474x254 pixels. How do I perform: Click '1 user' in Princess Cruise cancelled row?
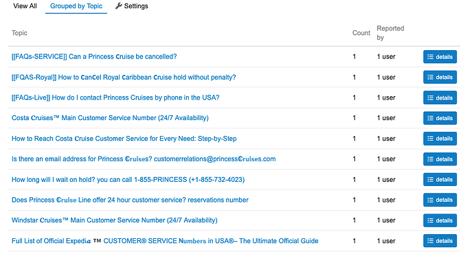click(x=386, y=56)
